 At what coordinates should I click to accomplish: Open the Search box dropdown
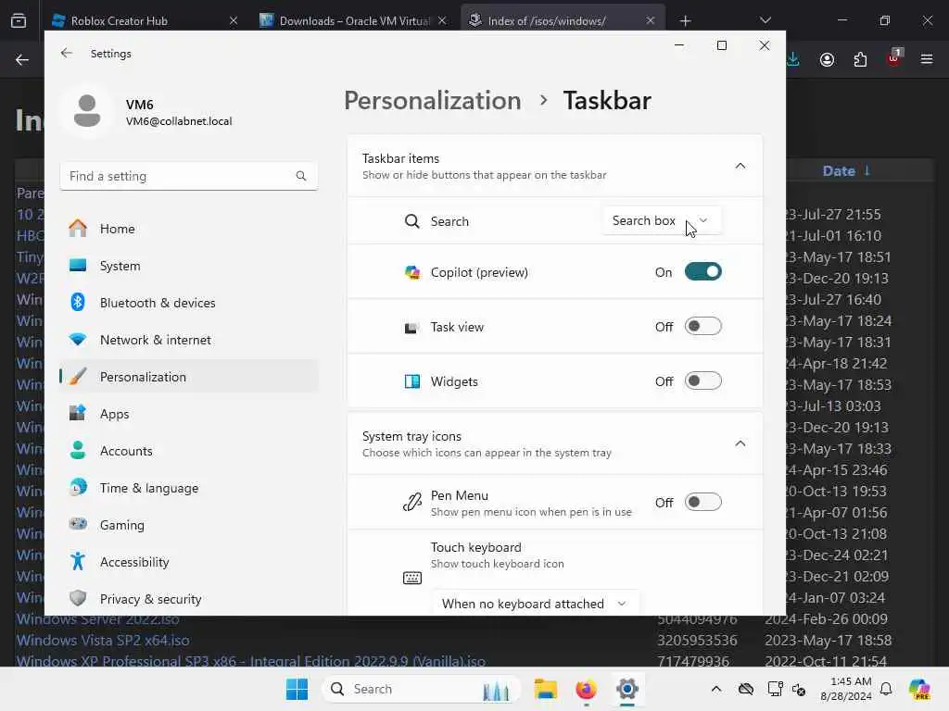point(661,220)
